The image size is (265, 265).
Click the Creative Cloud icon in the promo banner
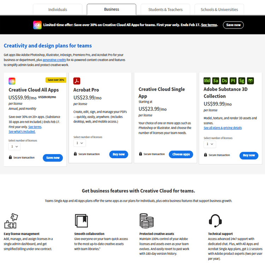(x=37, y=25)
